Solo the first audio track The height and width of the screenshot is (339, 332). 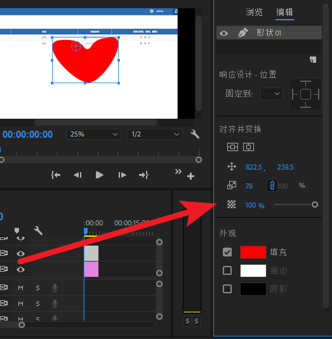click(37, 288)
